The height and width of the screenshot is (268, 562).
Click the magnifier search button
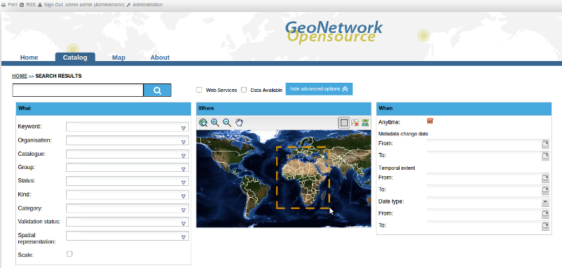(157, 91)
